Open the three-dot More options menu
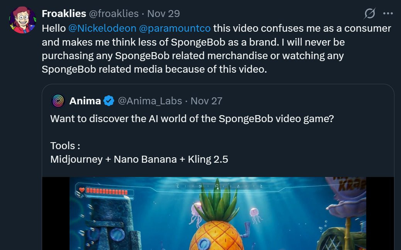This screenshot has height=250, width=401. click(x=387, y=14)
